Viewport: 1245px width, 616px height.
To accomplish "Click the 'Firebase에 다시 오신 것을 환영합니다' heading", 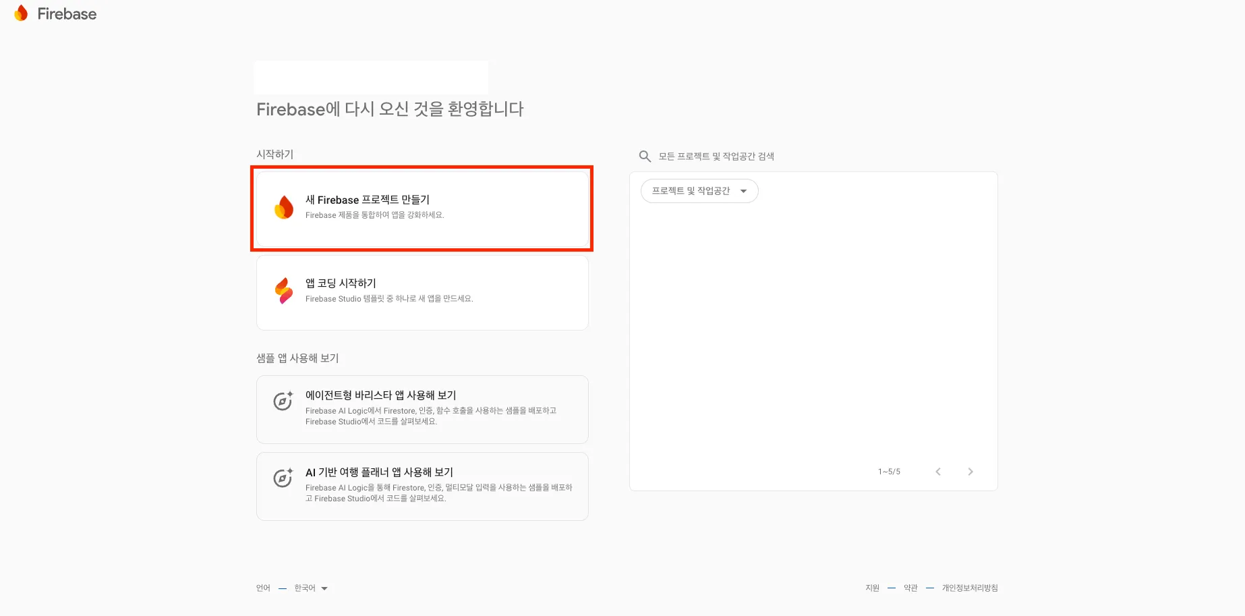I will pyautogui.click(x=390, y=109).
